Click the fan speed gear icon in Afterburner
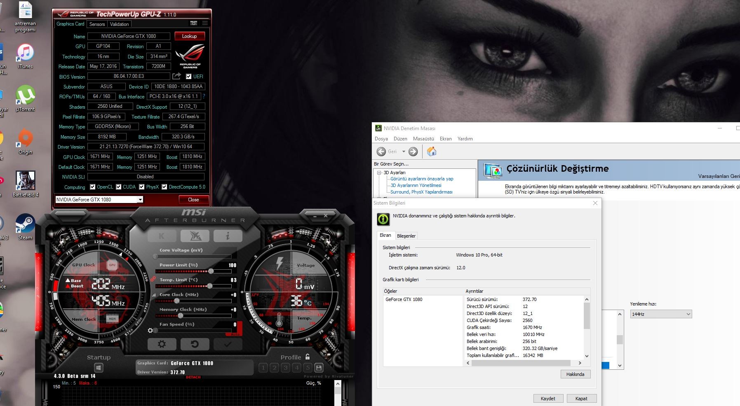 [150, 330]
